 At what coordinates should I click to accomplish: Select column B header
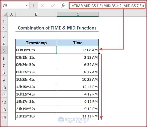tap(36, 14)
